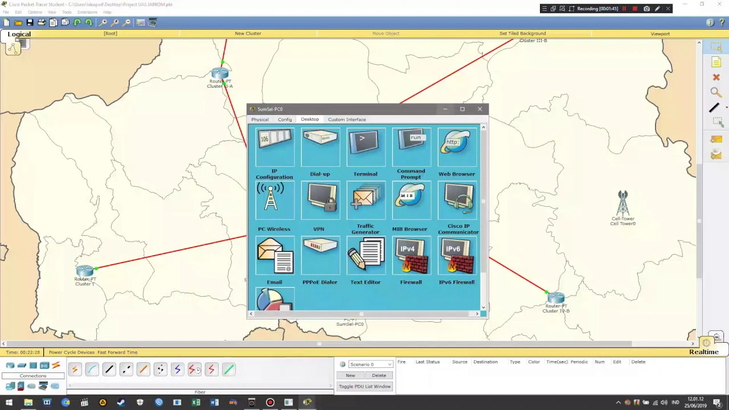Expand the draw tool dropdown arrow

pos(726,108)
